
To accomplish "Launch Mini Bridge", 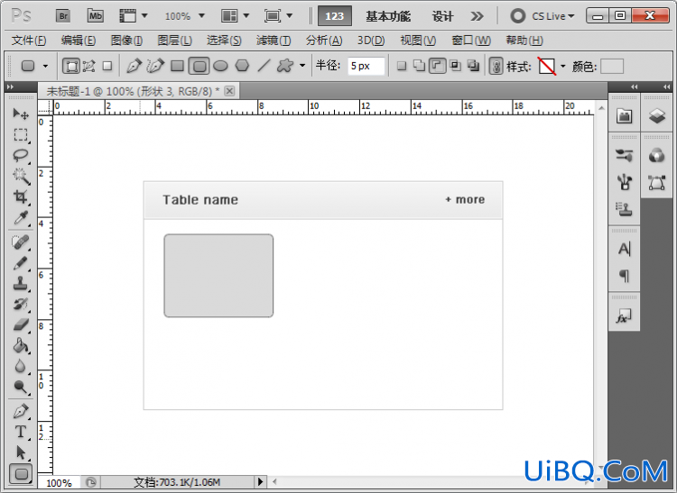I will 95,16.
